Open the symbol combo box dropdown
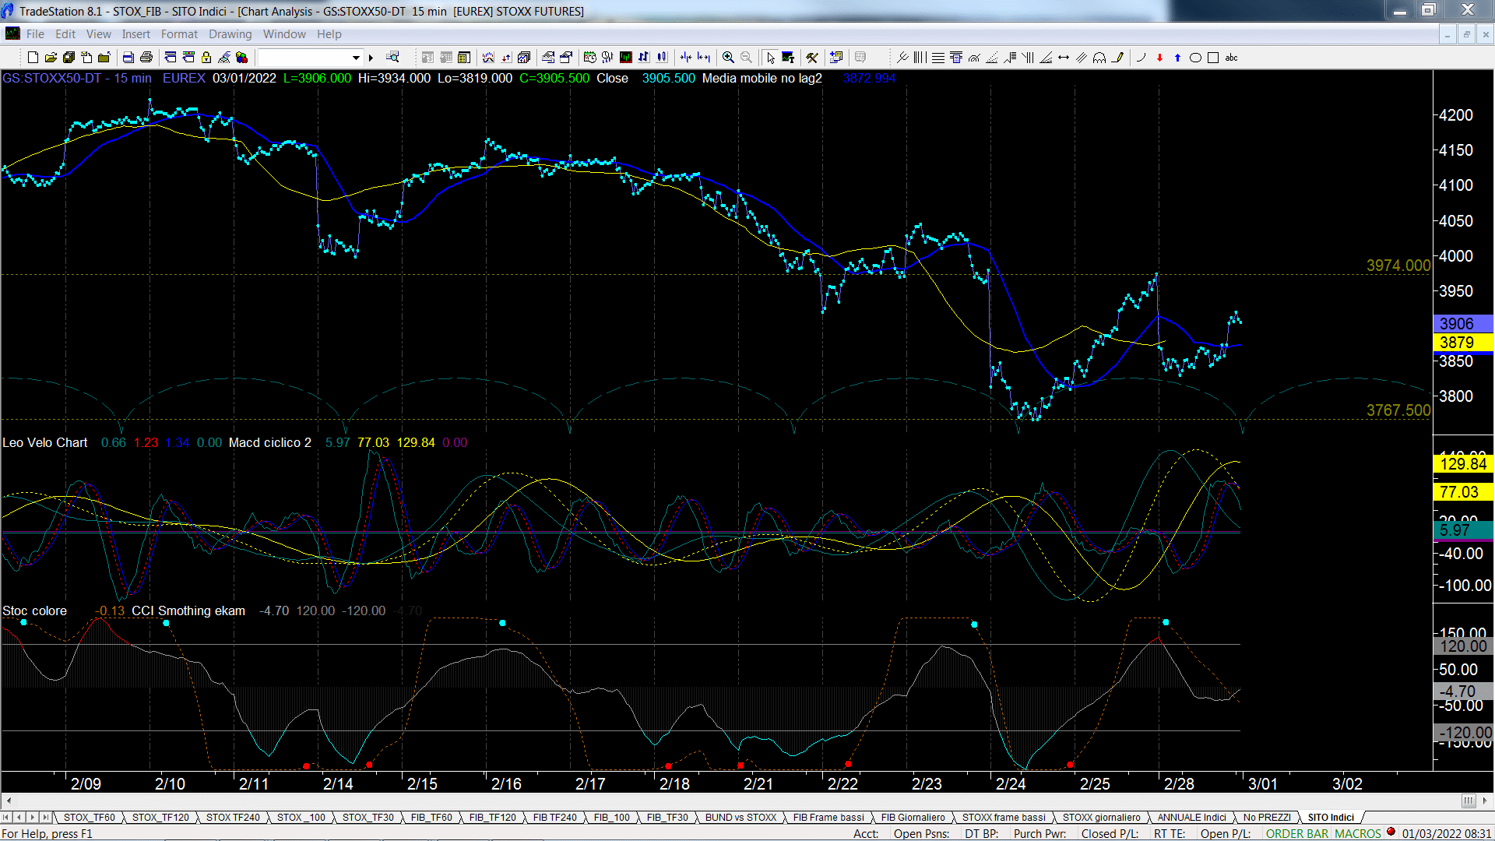 (x=356, y=58)
